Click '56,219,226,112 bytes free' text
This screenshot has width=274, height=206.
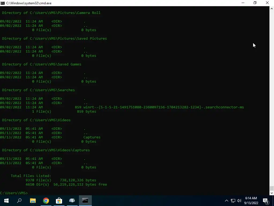click(80, 184)
